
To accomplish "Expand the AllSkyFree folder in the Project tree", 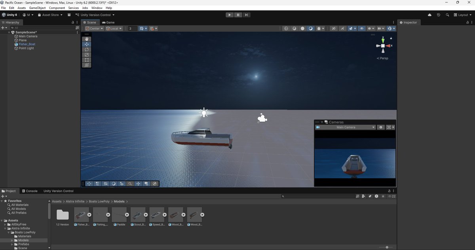I will (5, 224).
